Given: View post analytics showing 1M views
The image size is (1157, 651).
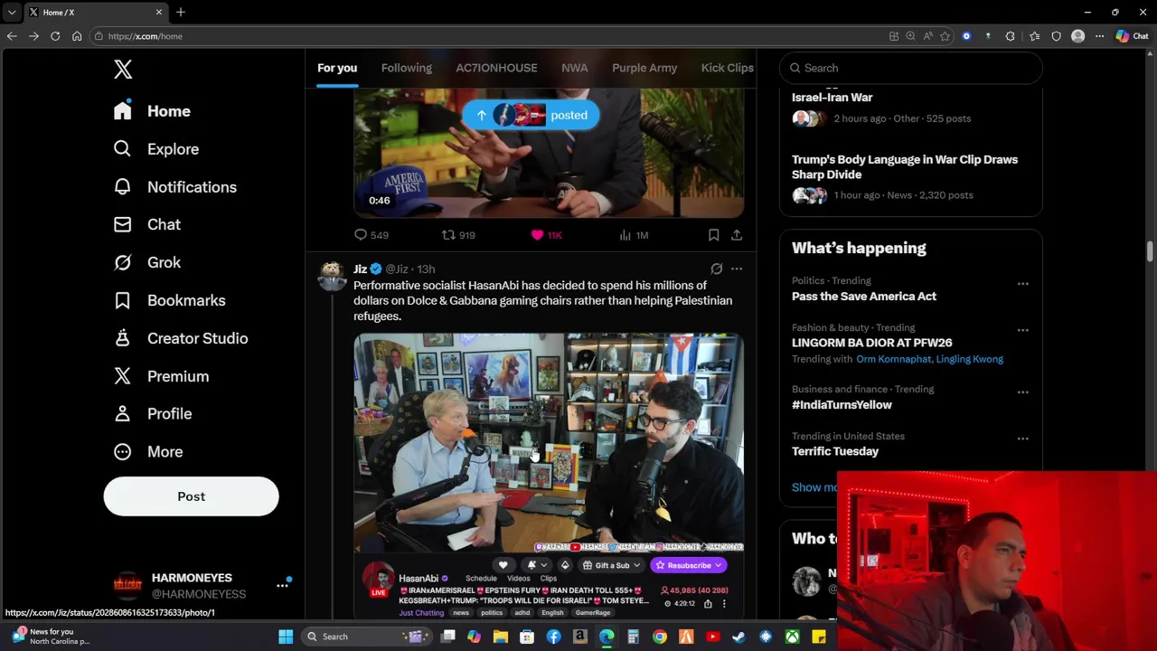Looking at the screenshot, I should 626,235.
